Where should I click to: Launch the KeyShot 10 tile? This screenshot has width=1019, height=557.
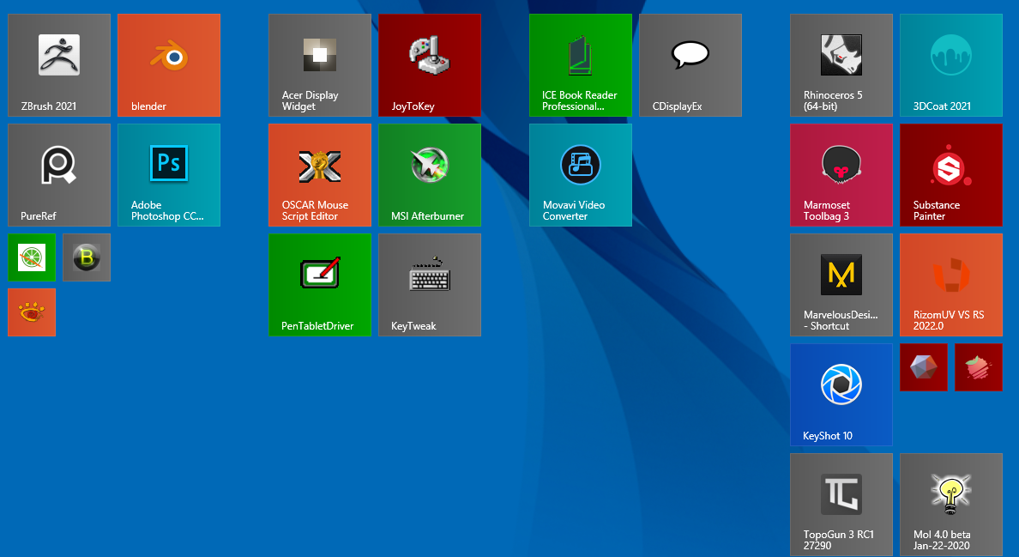pos(841,395)
